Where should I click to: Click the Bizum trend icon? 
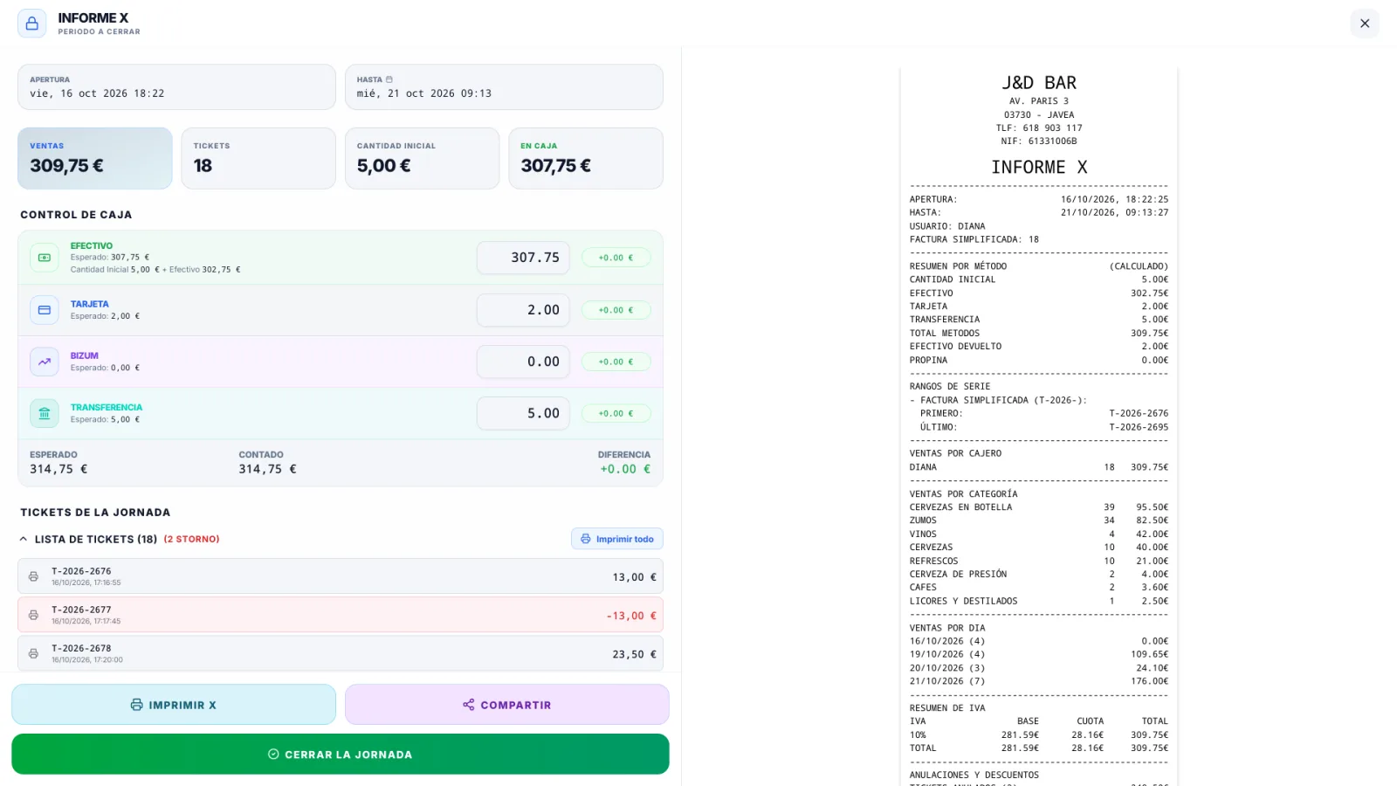[45, 362]
